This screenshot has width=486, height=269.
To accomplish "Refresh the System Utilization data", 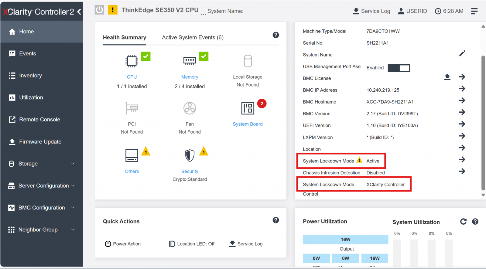I will pyautogui.click(x=463, y=222).
